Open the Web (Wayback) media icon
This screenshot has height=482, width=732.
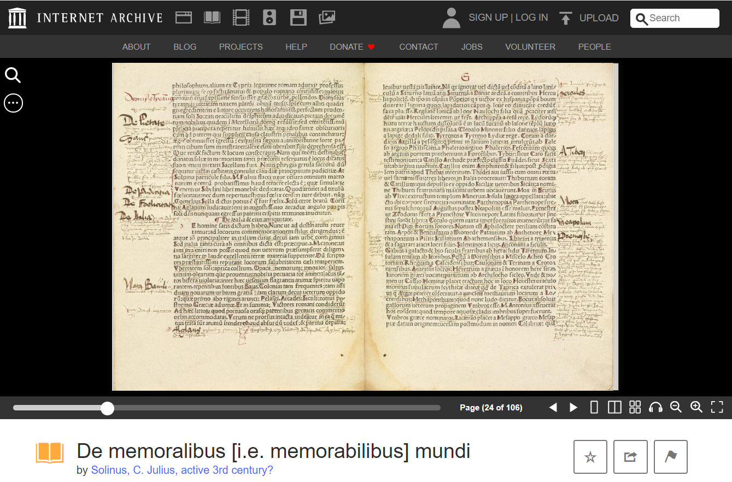184,17
